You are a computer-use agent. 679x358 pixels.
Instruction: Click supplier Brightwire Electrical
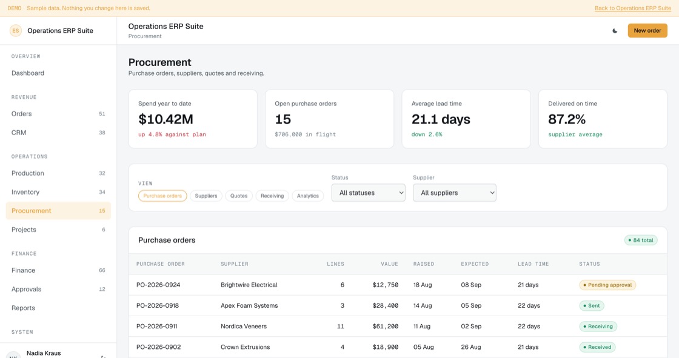249,285
